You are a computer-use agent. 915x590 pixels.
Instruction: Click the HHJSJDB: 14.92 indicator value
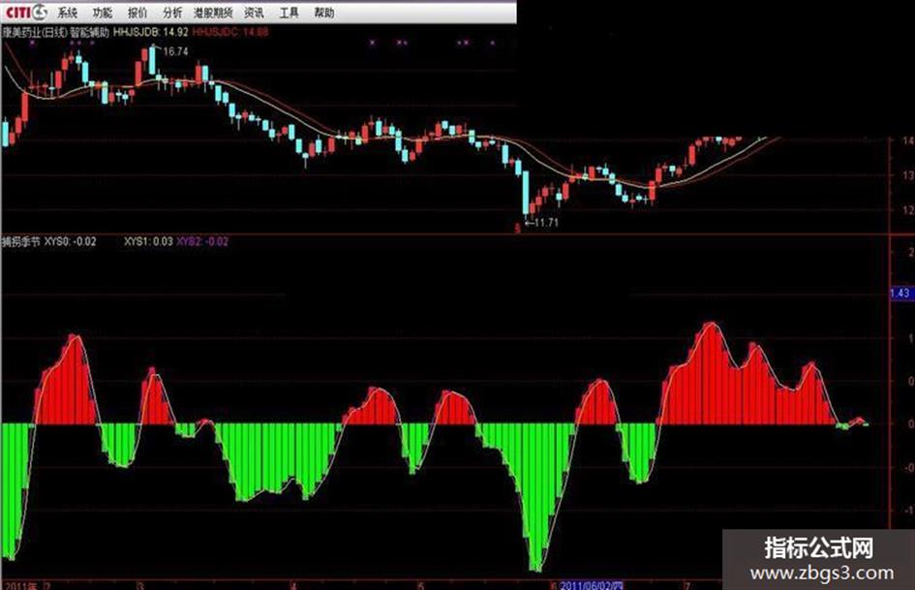(x=150, y=32)
